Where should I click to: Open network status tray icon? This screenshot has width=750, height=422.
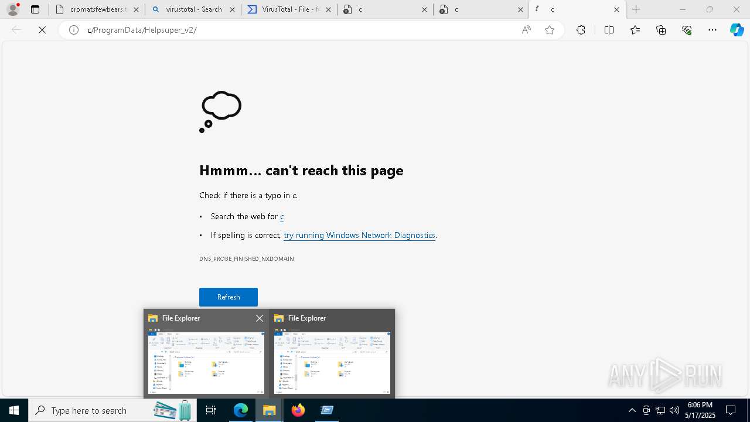coord(660,410)
